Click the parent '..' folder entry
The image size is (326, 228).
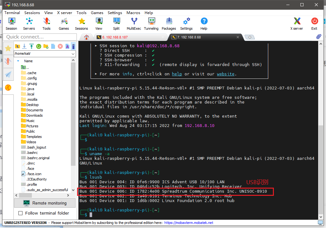(25, 68)
